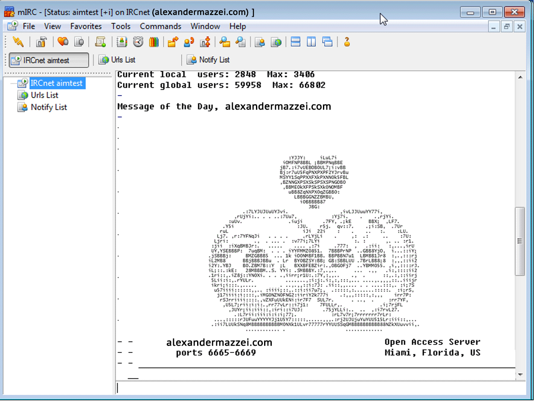The width and height of the screenshot is (535, 402).
Task: Open the Colors crayons icon
Action: [x=154, y=41]
